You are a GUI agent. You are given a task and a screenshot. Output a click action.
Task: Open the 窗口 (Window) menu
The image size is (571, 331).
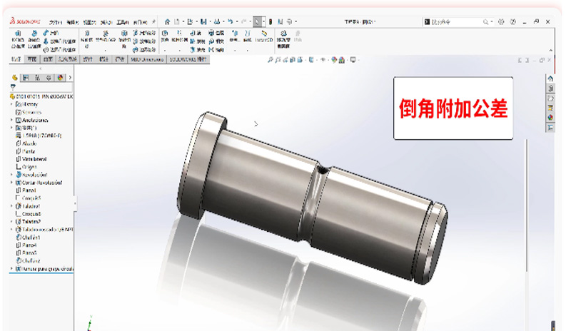click(x=140, y=22)
